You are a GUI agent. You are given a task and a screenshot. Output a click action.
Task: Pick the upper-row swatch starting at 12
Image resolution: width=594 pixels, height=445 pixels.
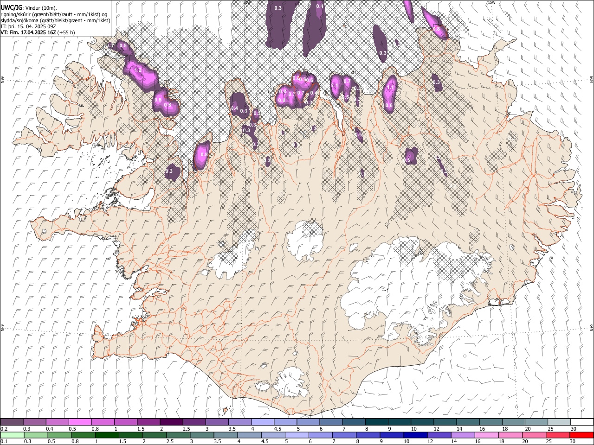(x=445, y=422)
